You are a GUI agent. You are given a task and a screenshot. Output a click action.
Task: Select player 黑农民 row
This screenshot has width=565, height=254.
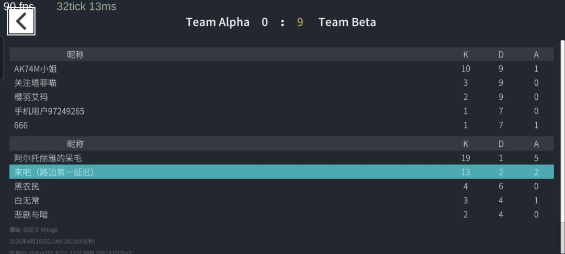pyautogui.click(x=281, y=187)
